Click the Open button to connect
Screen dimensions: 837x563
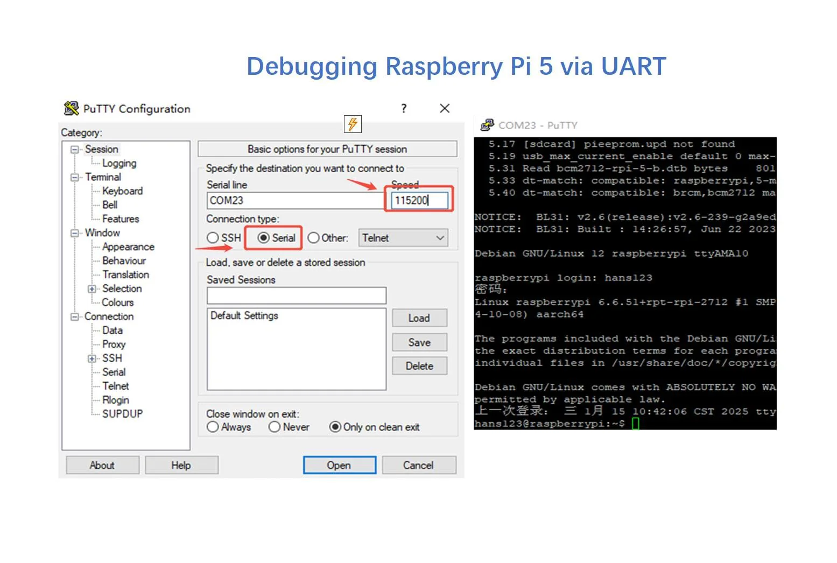[x=339, y=465]
